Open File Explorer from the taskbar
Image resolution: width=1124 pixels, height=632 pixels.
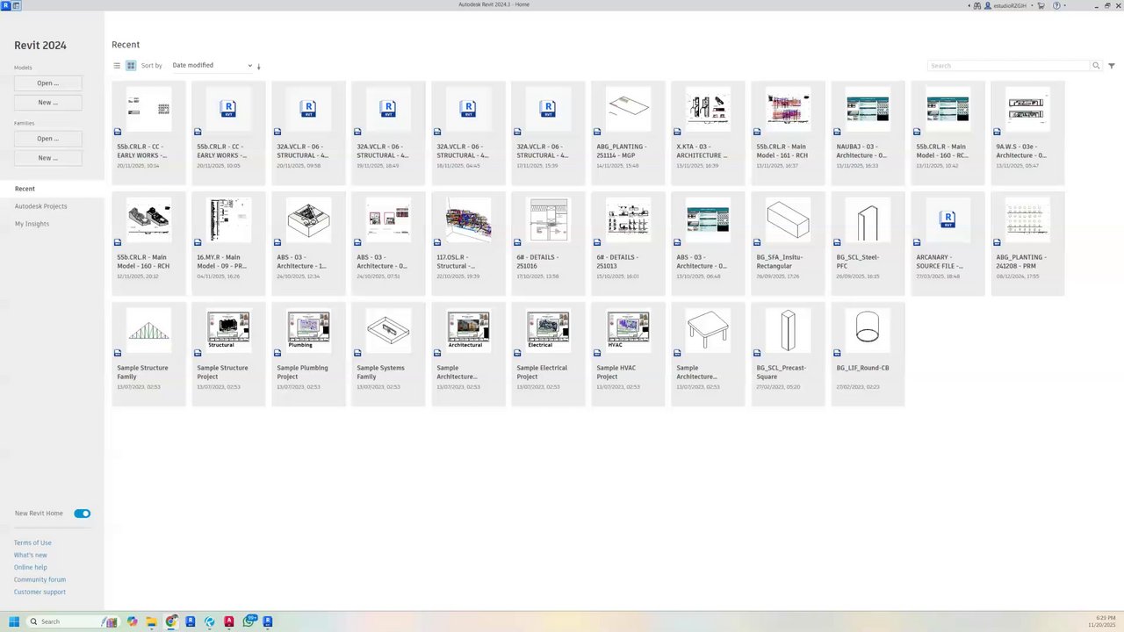click(x=151, y=621)
